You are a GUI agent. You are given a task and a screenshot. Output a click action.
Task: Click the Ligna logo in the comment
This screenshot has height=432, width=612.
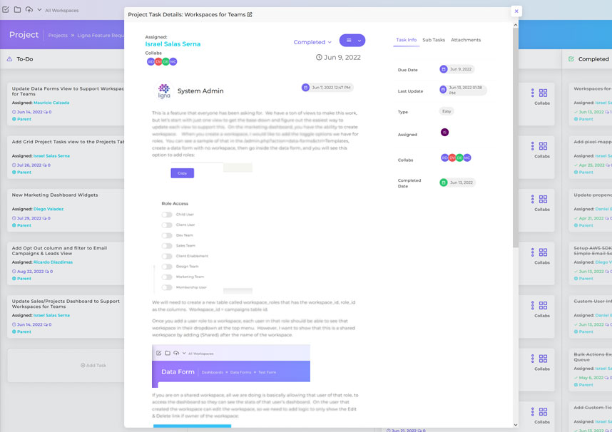pyautogui.click(x=163, y=91)
